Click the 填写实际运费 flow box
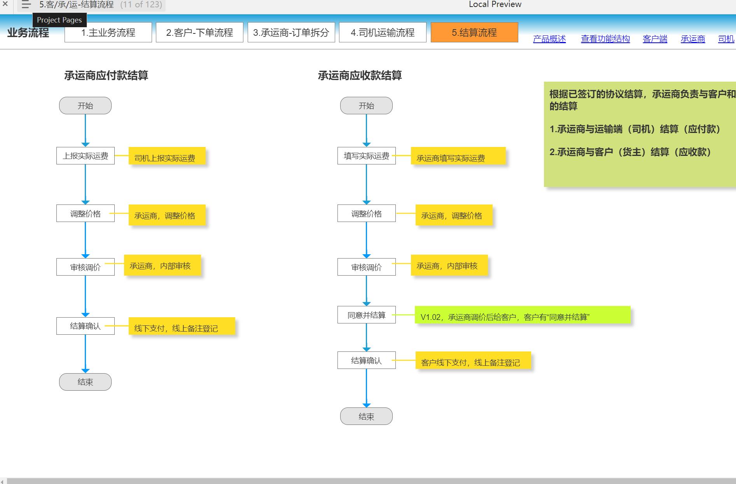Viewport: 736px width, 484px height. [x=367, y=156]
